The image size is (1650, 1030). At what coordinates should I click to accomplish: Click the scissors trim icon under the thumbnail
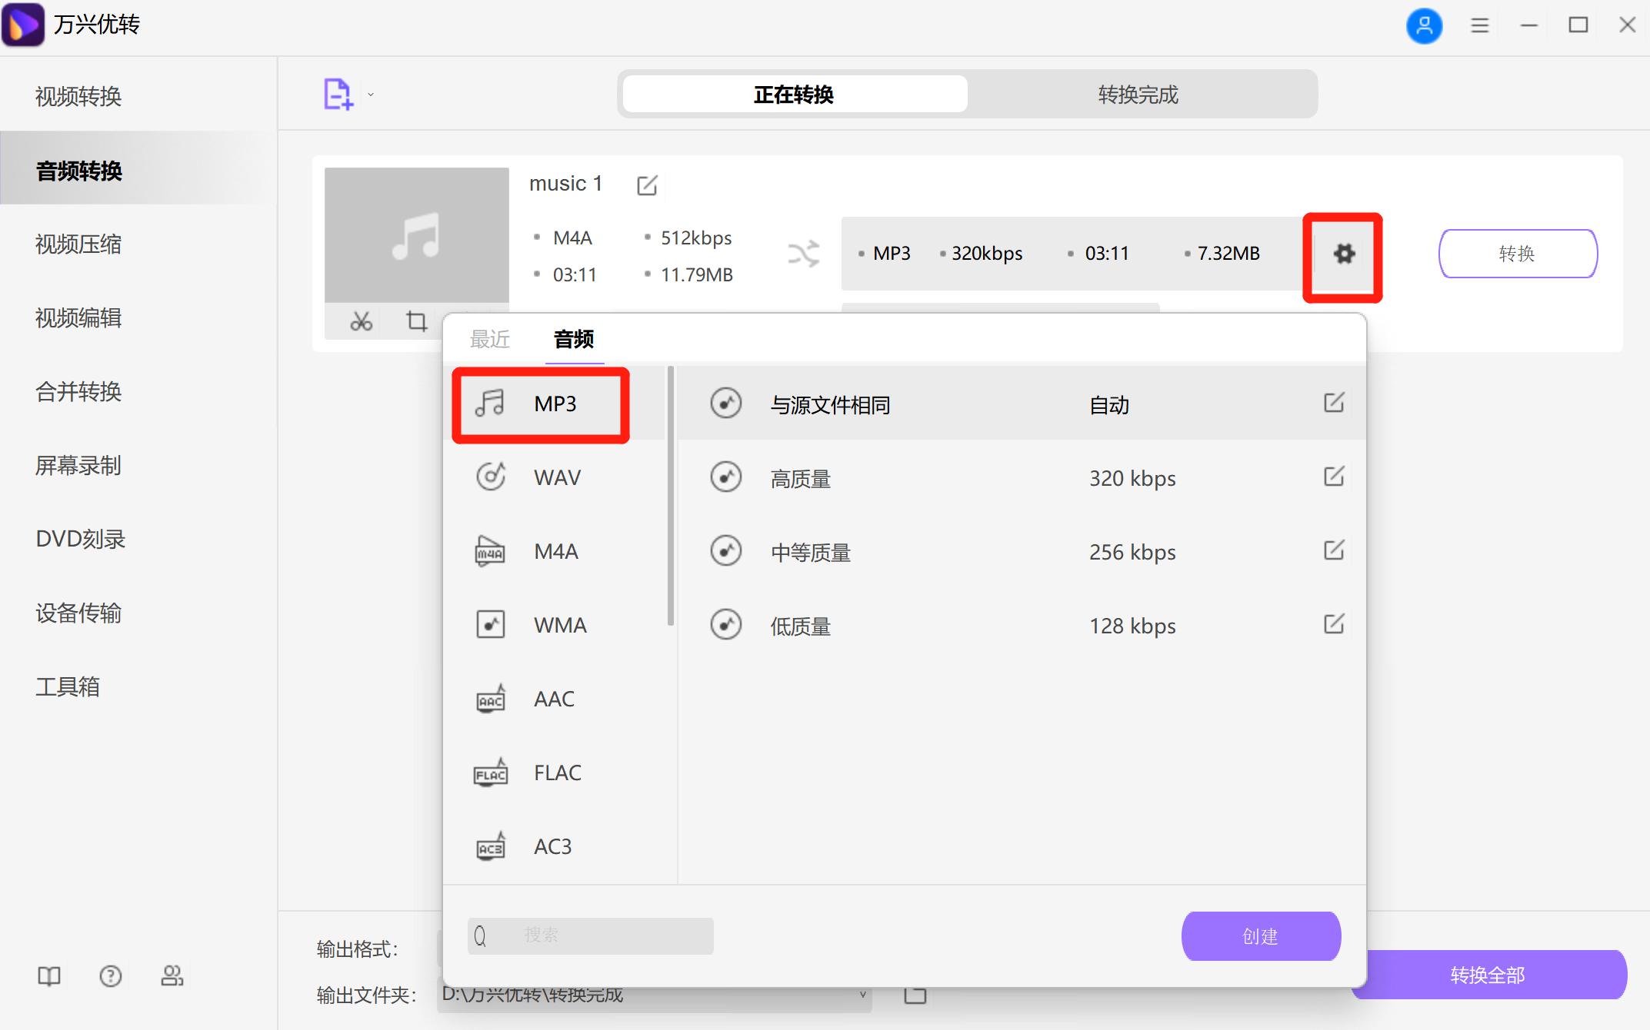pos(362,321)
